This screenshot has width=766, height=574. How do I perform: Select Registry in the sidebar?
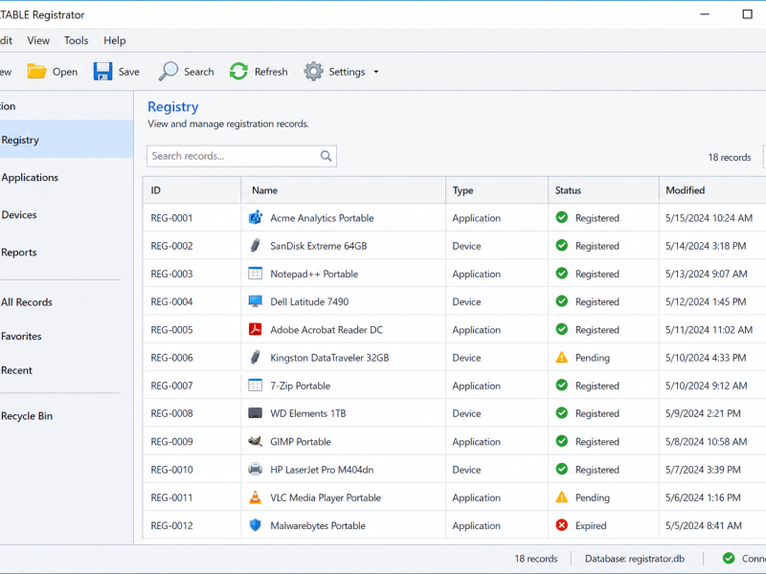click(66, 140)
